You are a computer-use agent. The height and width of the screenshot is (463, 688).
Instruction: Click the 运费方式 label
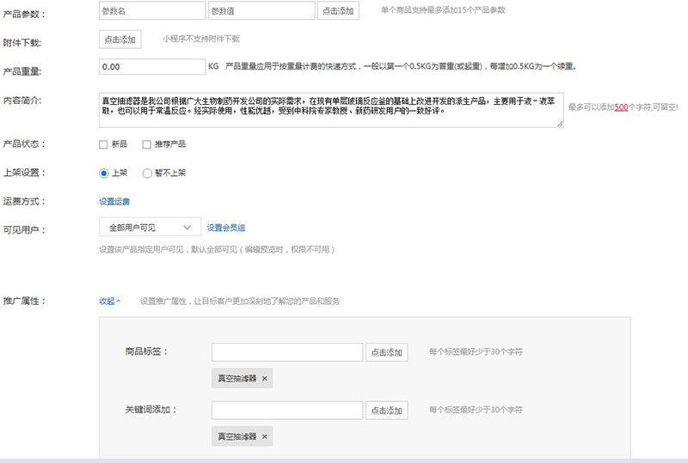pos(24,202)
